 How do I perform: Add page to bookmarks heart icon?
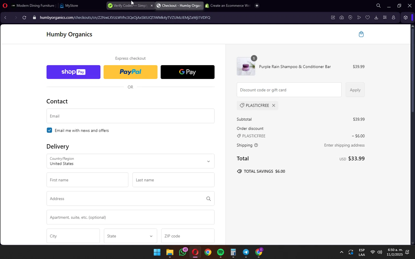tap(367, 17)
